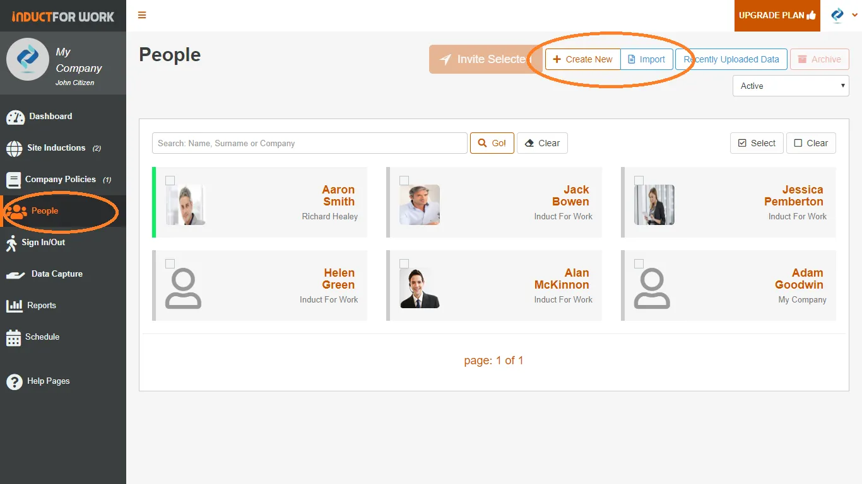The image size is (862, 484).
Task: Select the People group icon
Action: [x=16, y=212]
